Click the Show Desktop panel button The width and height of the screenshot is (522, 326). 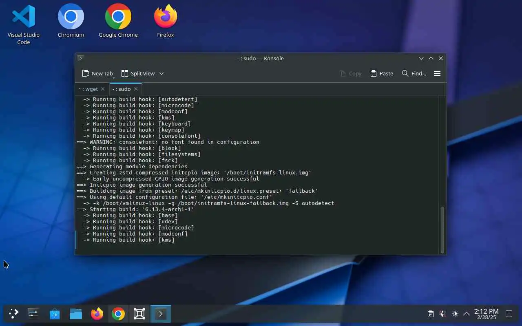pos(509,314)
